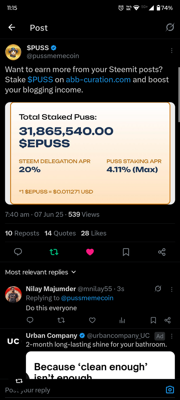This screenshot has width=180, height=400.
Task: Bookmark the $PUSS post
Action: tap(126, 252)
